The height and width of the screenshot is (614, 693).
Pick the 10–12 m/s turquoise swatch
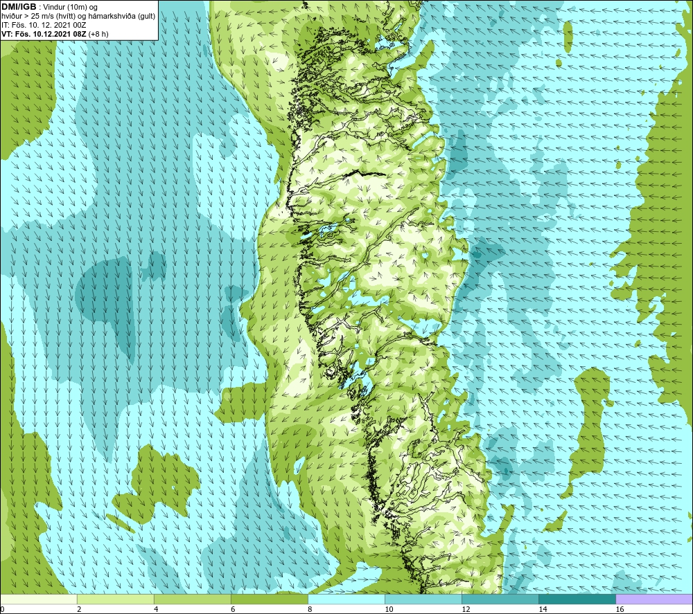coord(423,599)
